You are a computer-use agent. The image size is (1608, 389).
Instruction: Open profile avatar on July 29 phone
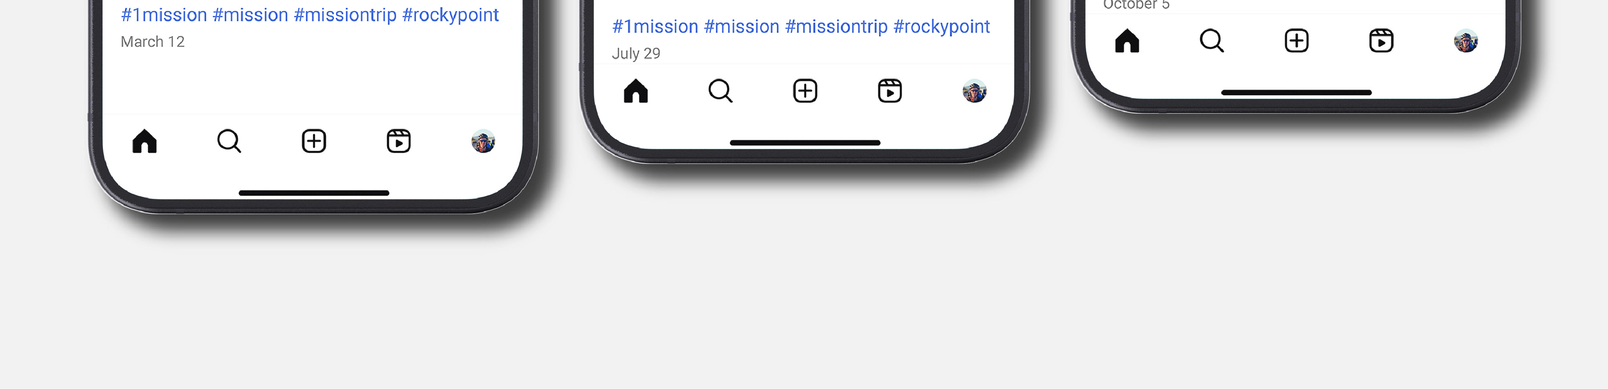974,91
